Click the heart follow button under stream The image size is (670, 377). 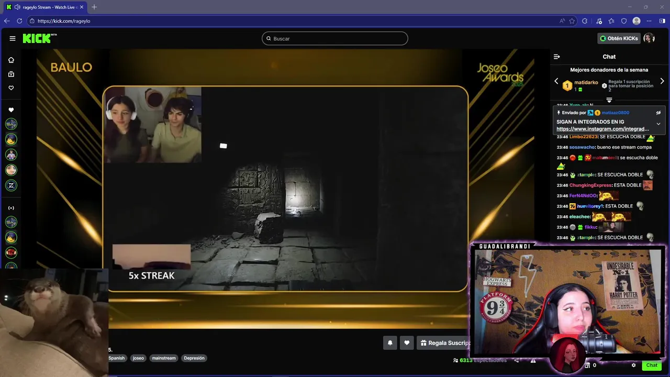pyautogui.click(x=407, y=343)
